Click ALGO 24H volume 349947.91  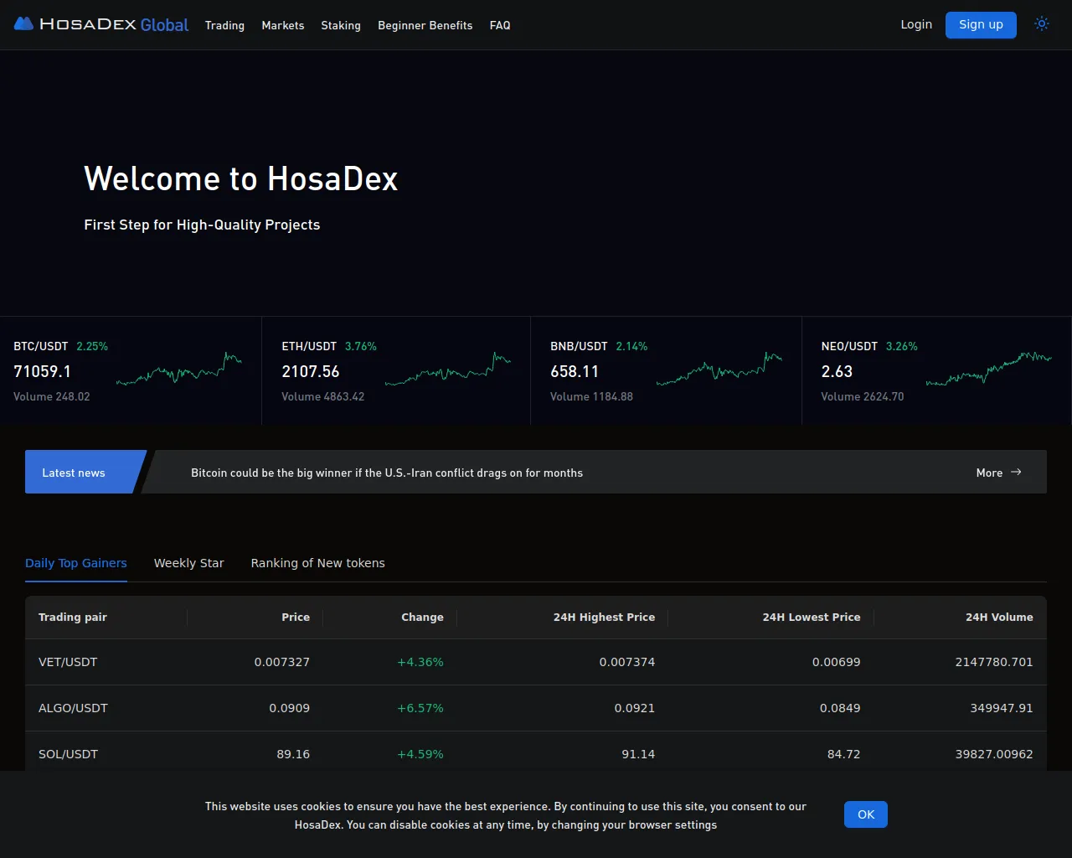pos(1002,708)
